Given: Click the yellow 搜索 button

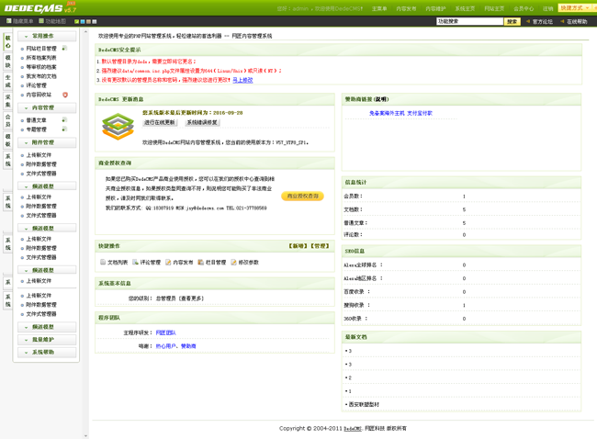Looking at the screenshot, I should coord(513,21).
